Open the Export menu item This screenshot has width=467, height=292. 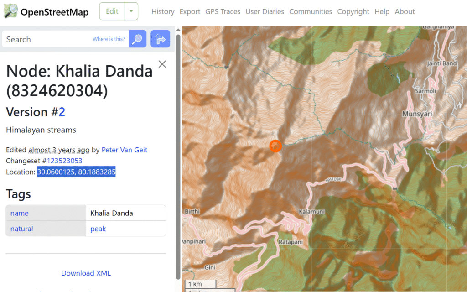(x=190, y=11)
